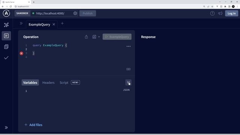This screenshot has width=240, height=135.
Task: Click the red error marker on line 3
Action: tap(21, 53)
